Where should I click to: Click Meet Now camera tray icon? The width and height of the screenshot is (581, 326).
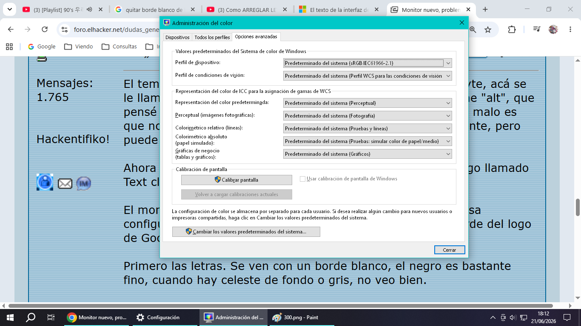tap(503, 317)
